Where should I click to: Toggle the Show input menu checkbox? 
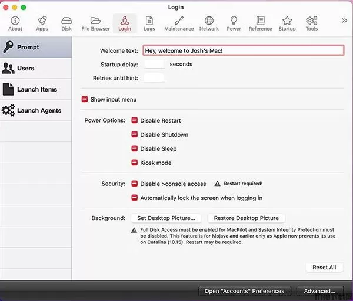(x=85, y=100)
